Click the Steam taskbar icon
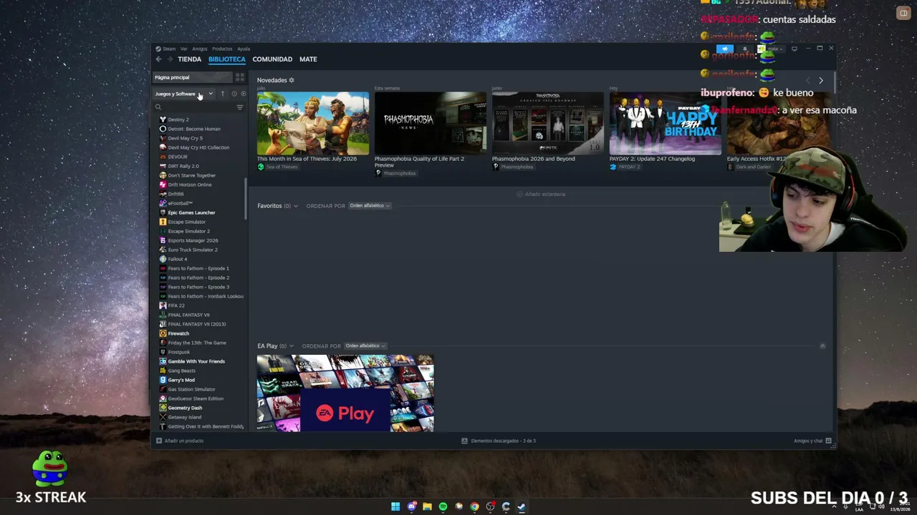This screenshot has height=515, width=917. (522, 506)
